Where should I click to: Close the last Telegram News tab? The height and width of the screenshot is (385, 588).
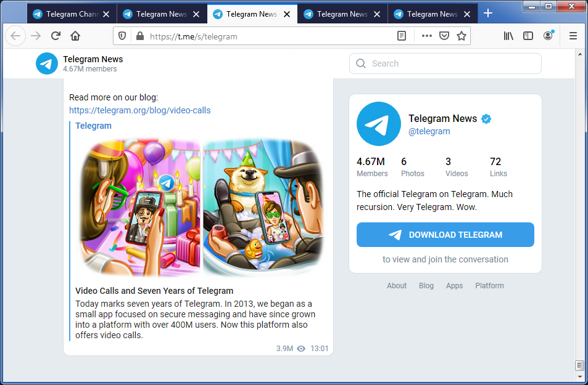tap(467, 14)
